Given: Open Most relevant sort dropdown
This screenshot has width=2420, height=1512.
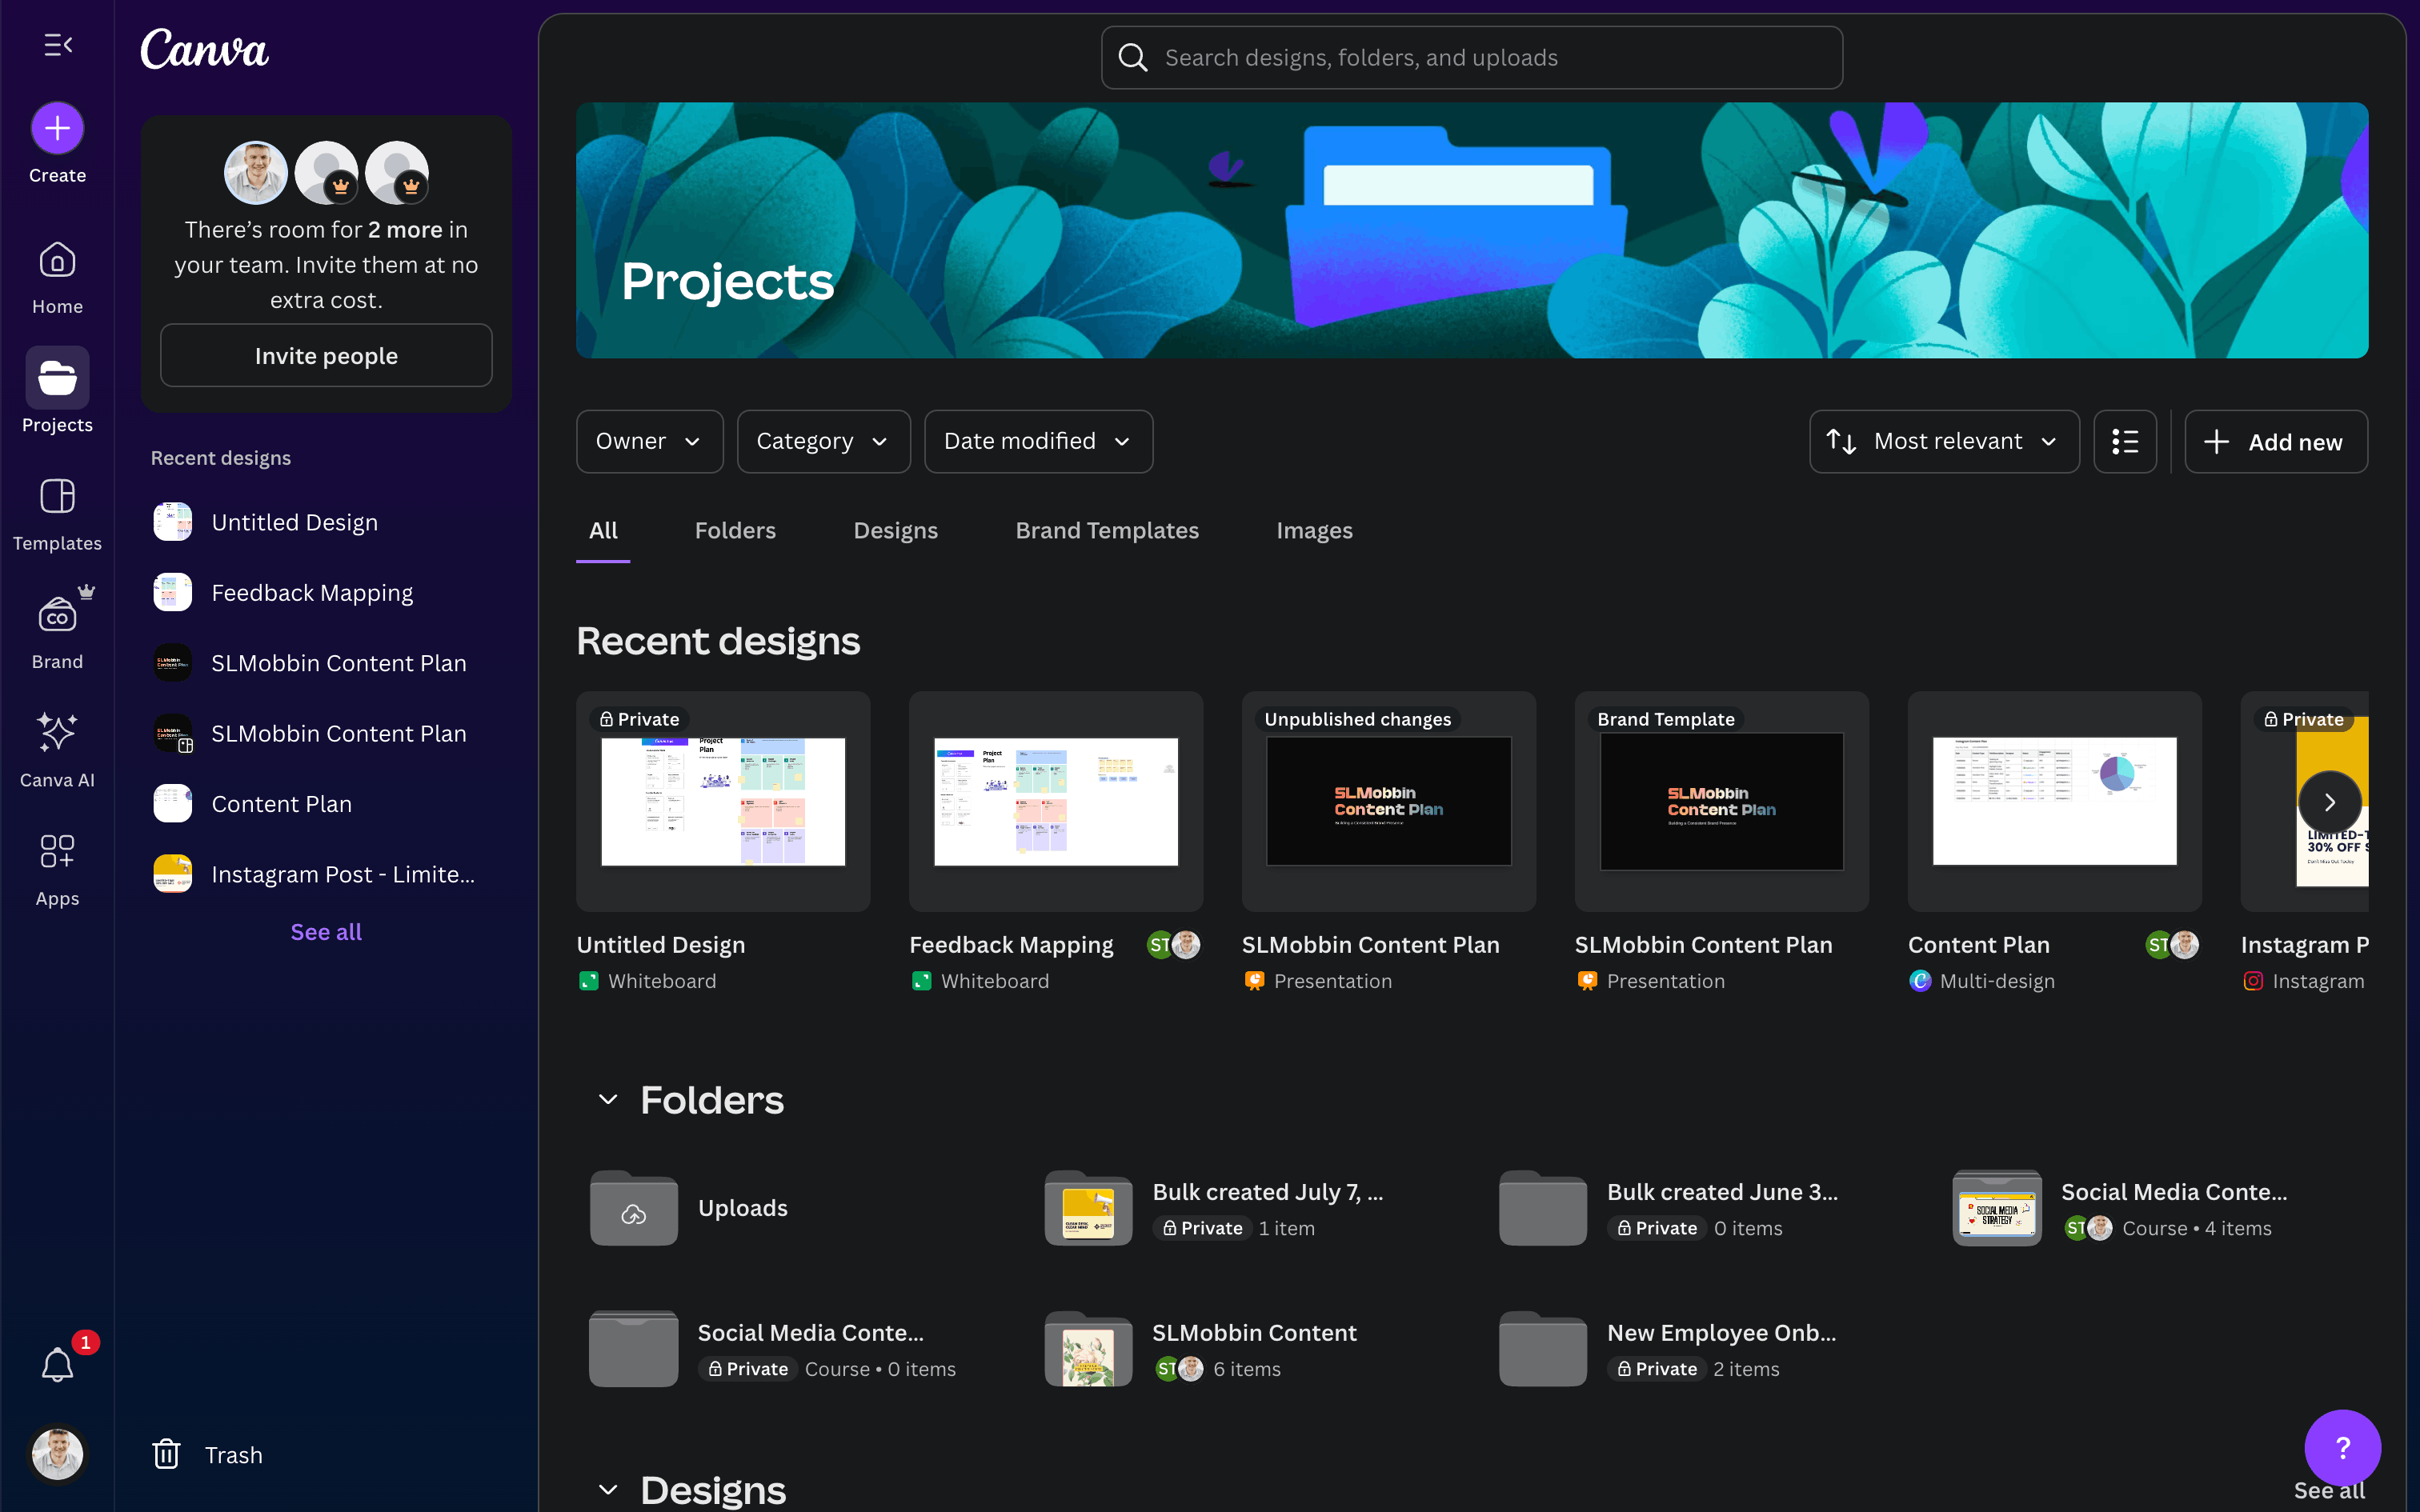Looking at the screenshot, I should tap(1943, 441).
